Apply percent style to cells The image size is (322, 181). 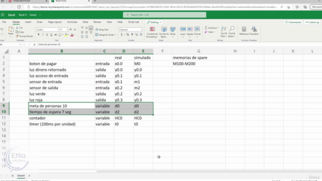click(x=128, y=35)
